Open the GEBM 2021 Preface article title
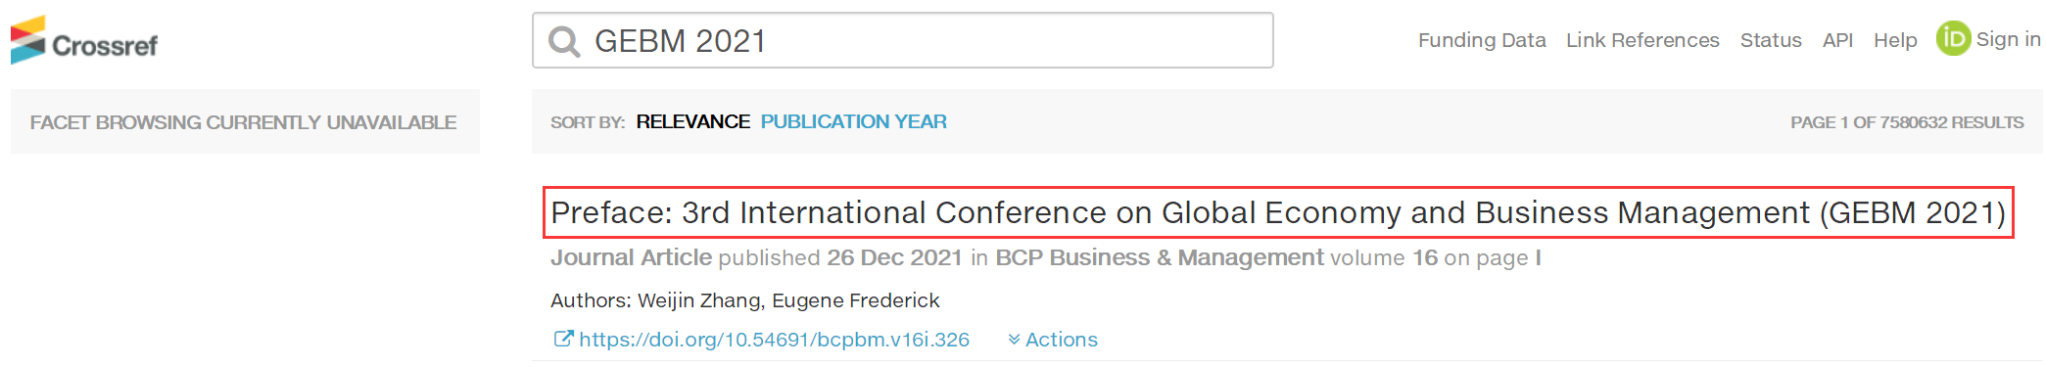2046x367 pixels. [x=1278, y=212]
